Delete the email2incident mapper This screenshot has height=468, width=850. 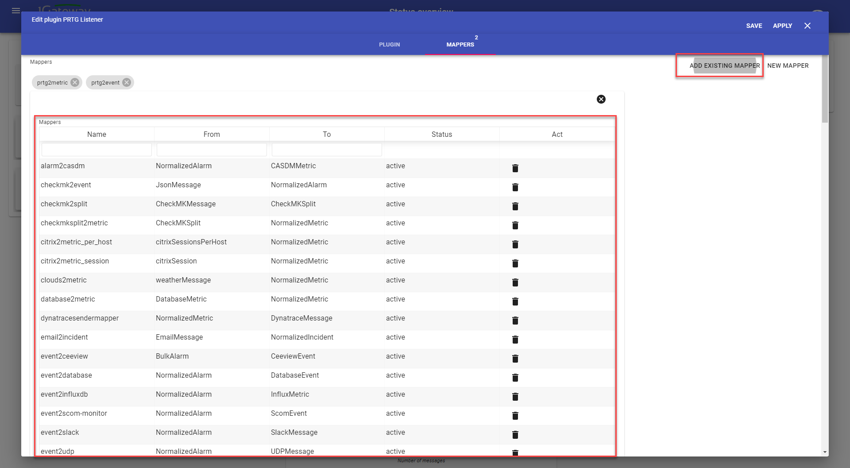(515, 340)
